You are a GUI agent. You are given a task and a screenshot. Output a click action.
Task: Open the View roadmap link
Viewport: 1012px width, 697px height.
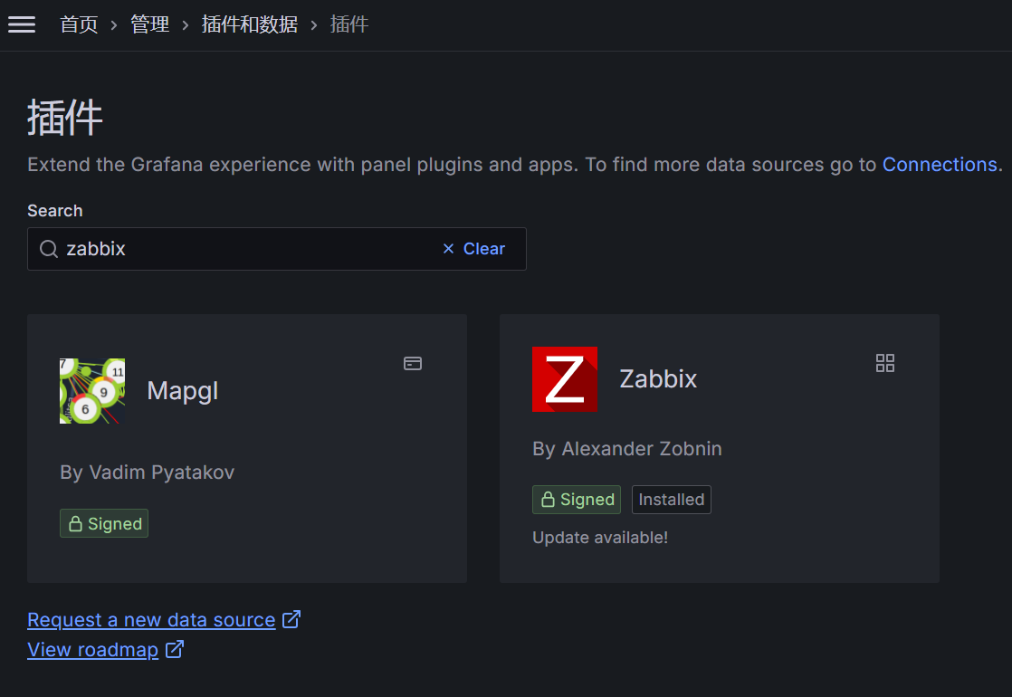(93, 649)
